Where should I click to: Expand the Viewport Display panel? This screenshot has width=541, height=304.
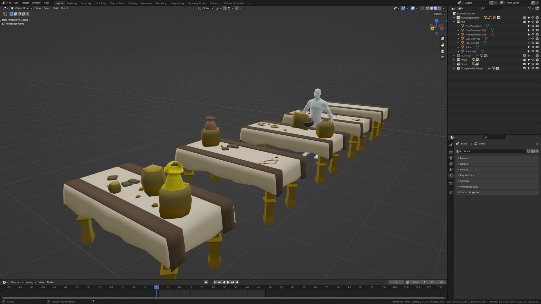click(497, 187)
